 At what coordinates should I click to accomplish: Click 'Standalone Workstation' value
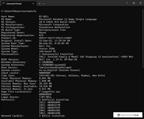pyautogui.click(x=54, y=27)
